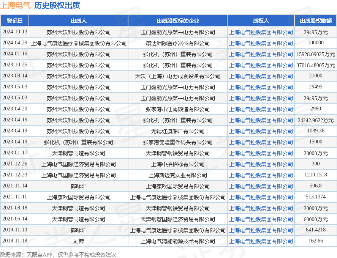Open 质权人 link in 2023-04-20 row

pos(261,109)
